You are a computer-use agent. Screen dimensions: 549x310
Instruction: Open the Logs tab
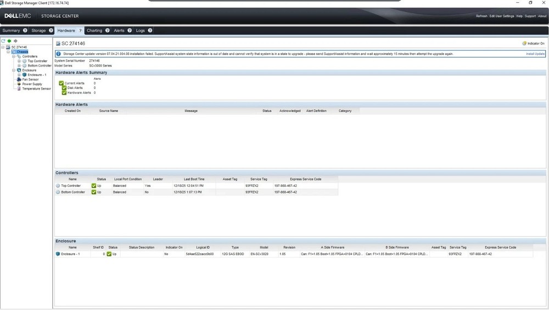pos(141,31)
